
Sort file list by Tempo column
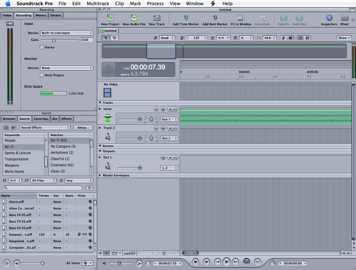coord(44,195)
